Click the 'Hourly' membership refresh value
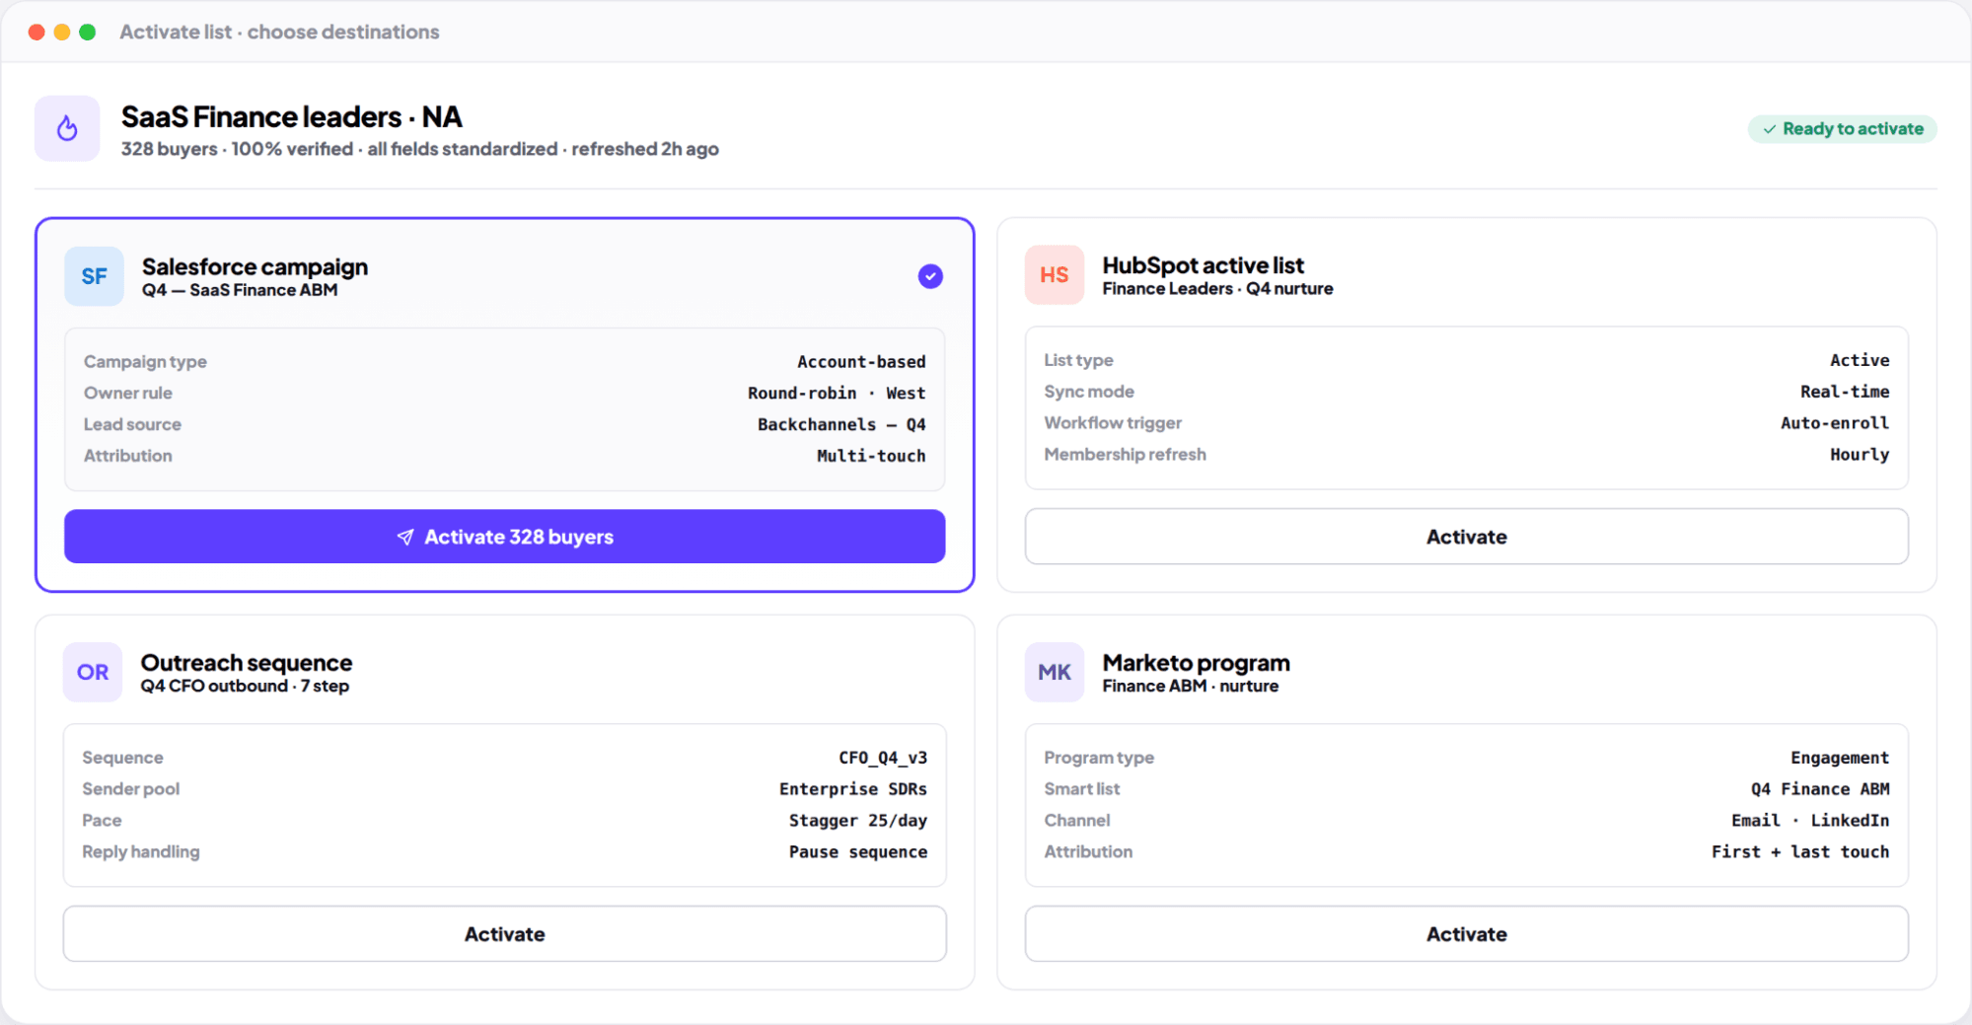Screen dimensions: 1972x1025 [1860, 455]
